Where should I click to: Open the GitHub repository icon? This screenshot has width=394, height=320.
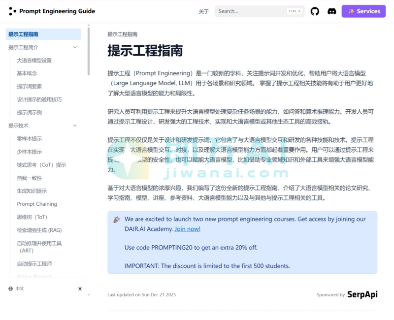[x=315, y=11]
